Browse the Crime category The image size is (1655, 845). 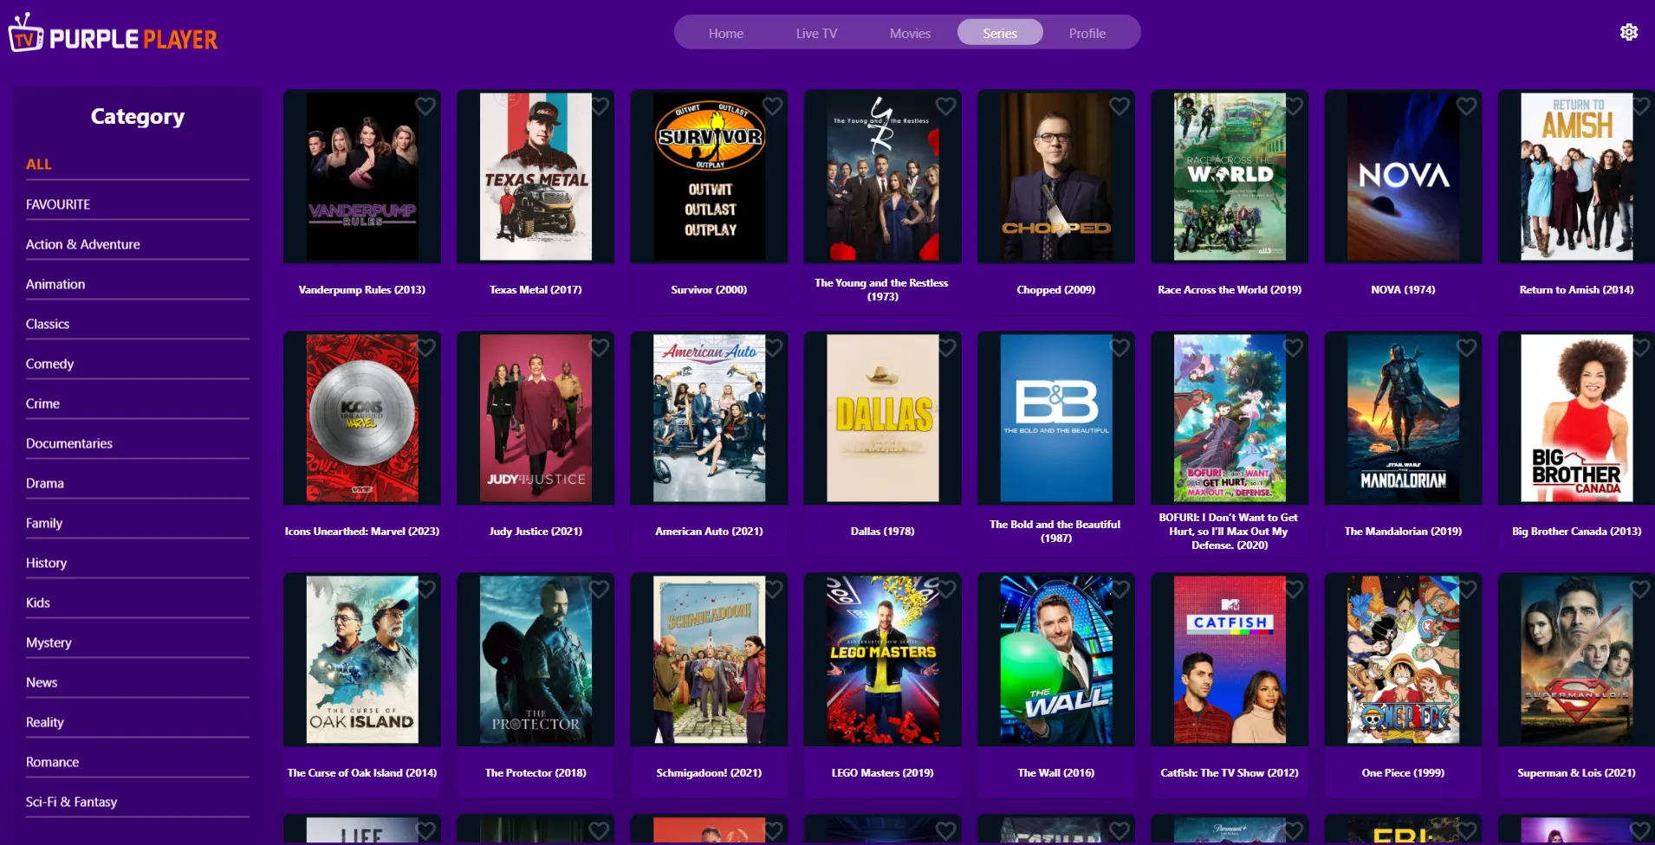click(x=138, y=403)
